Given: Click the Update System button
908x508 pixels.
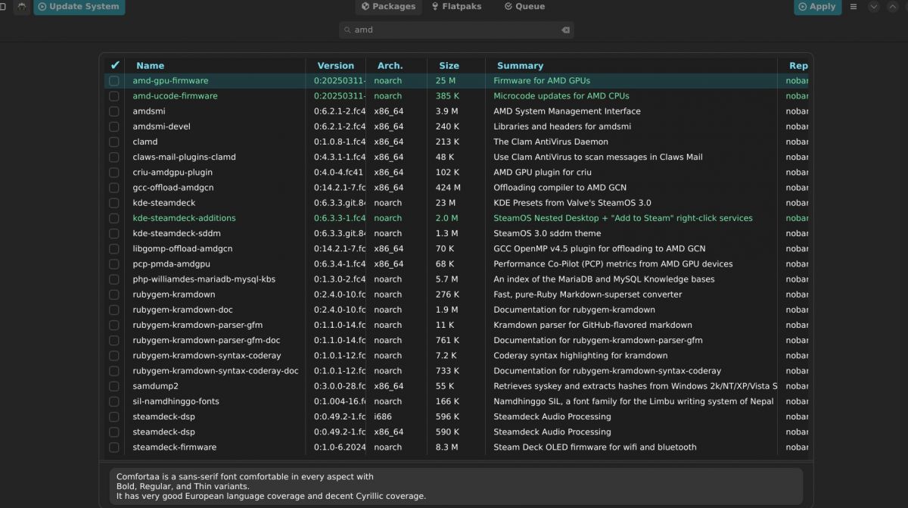Looking at the screenshot, I should tap(79, 7).
